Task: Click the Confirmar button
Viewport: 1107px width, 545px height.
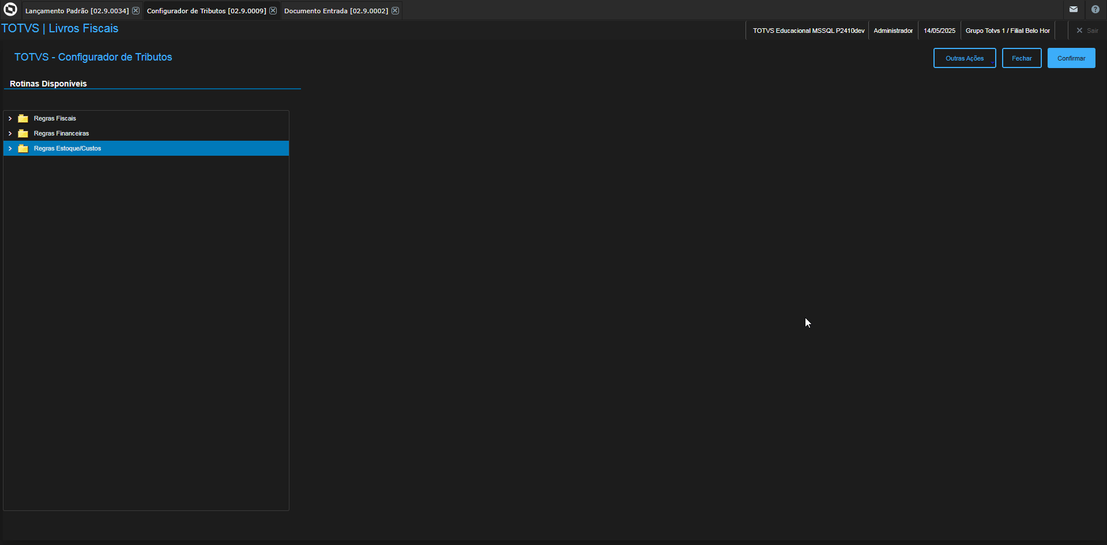Action: [1071, 58]
